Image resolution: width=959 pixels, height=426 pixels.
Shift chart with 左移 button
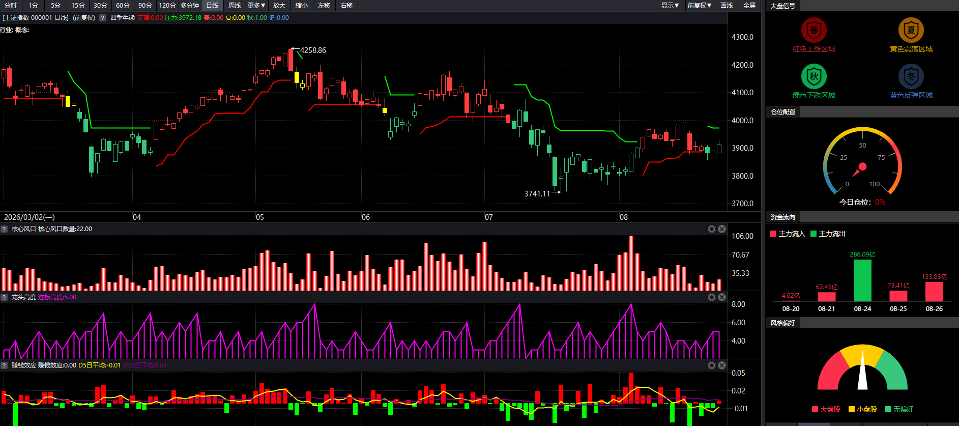coord(324,6)
